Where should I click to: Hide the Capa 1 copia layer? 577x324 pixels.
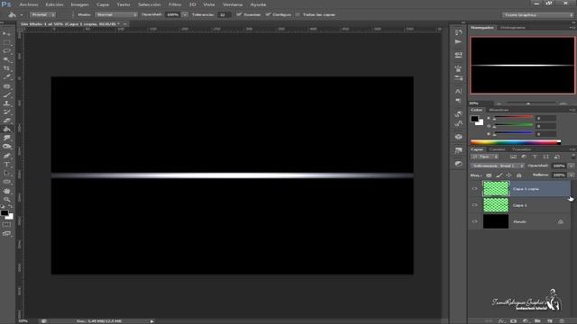[x=475, y=189]
